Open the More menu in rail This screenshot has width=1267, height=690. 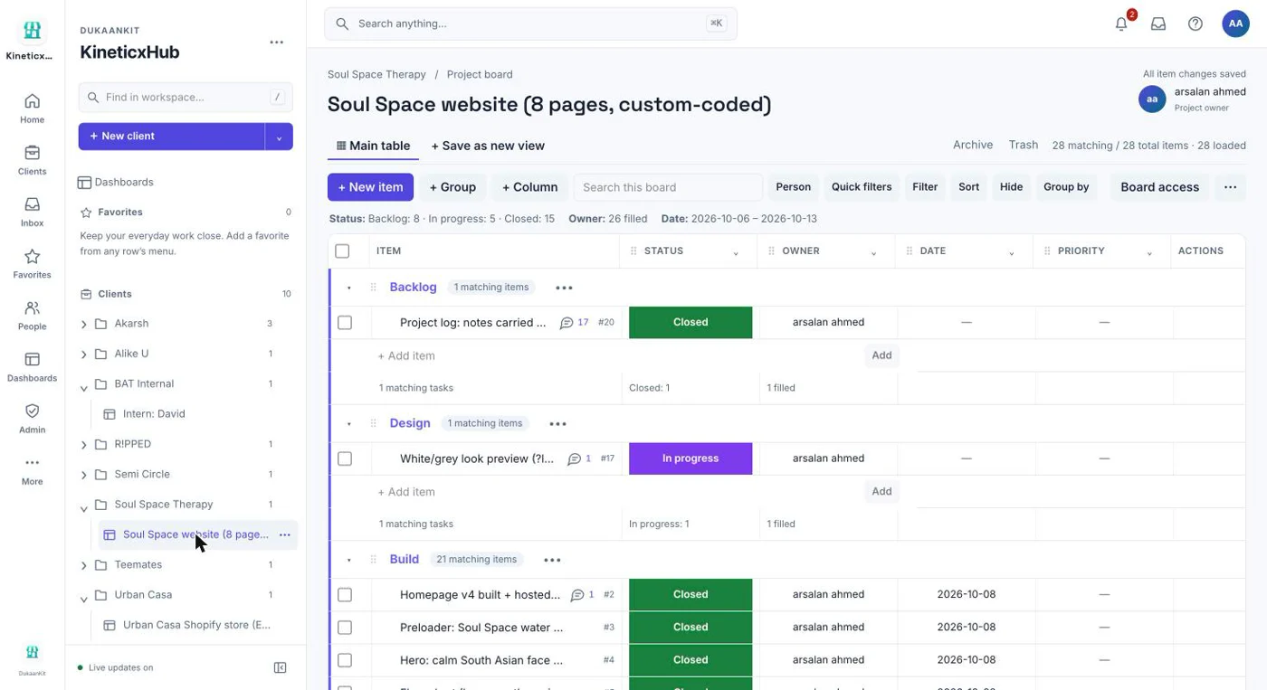tap(32, 470)
